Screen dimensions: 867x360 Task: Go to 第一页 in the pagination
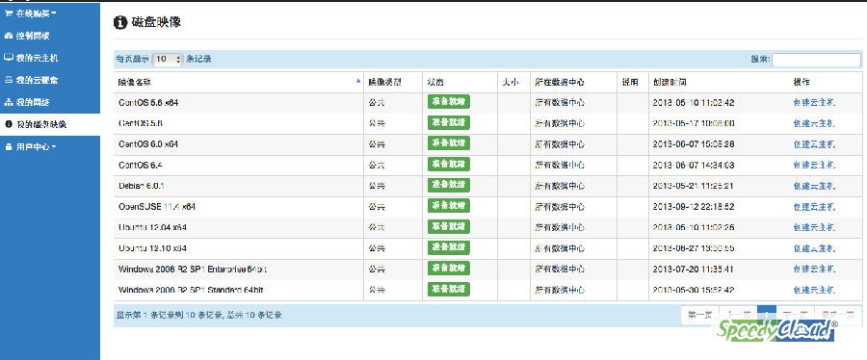pyautogui.click(x=700, y=316)
